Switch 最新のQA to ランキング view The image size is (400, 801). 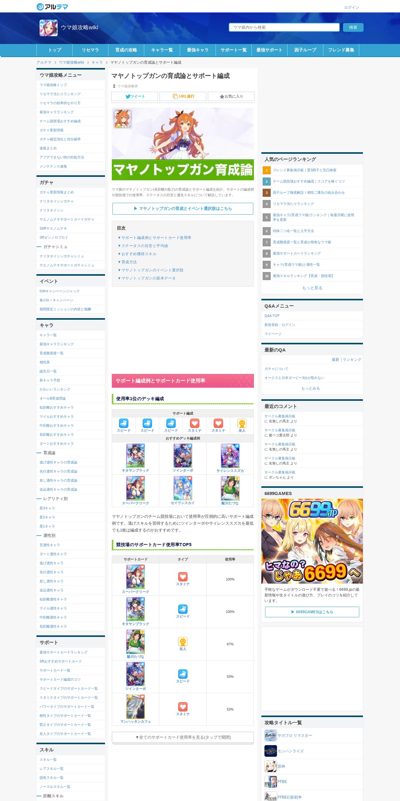point(352,360)
